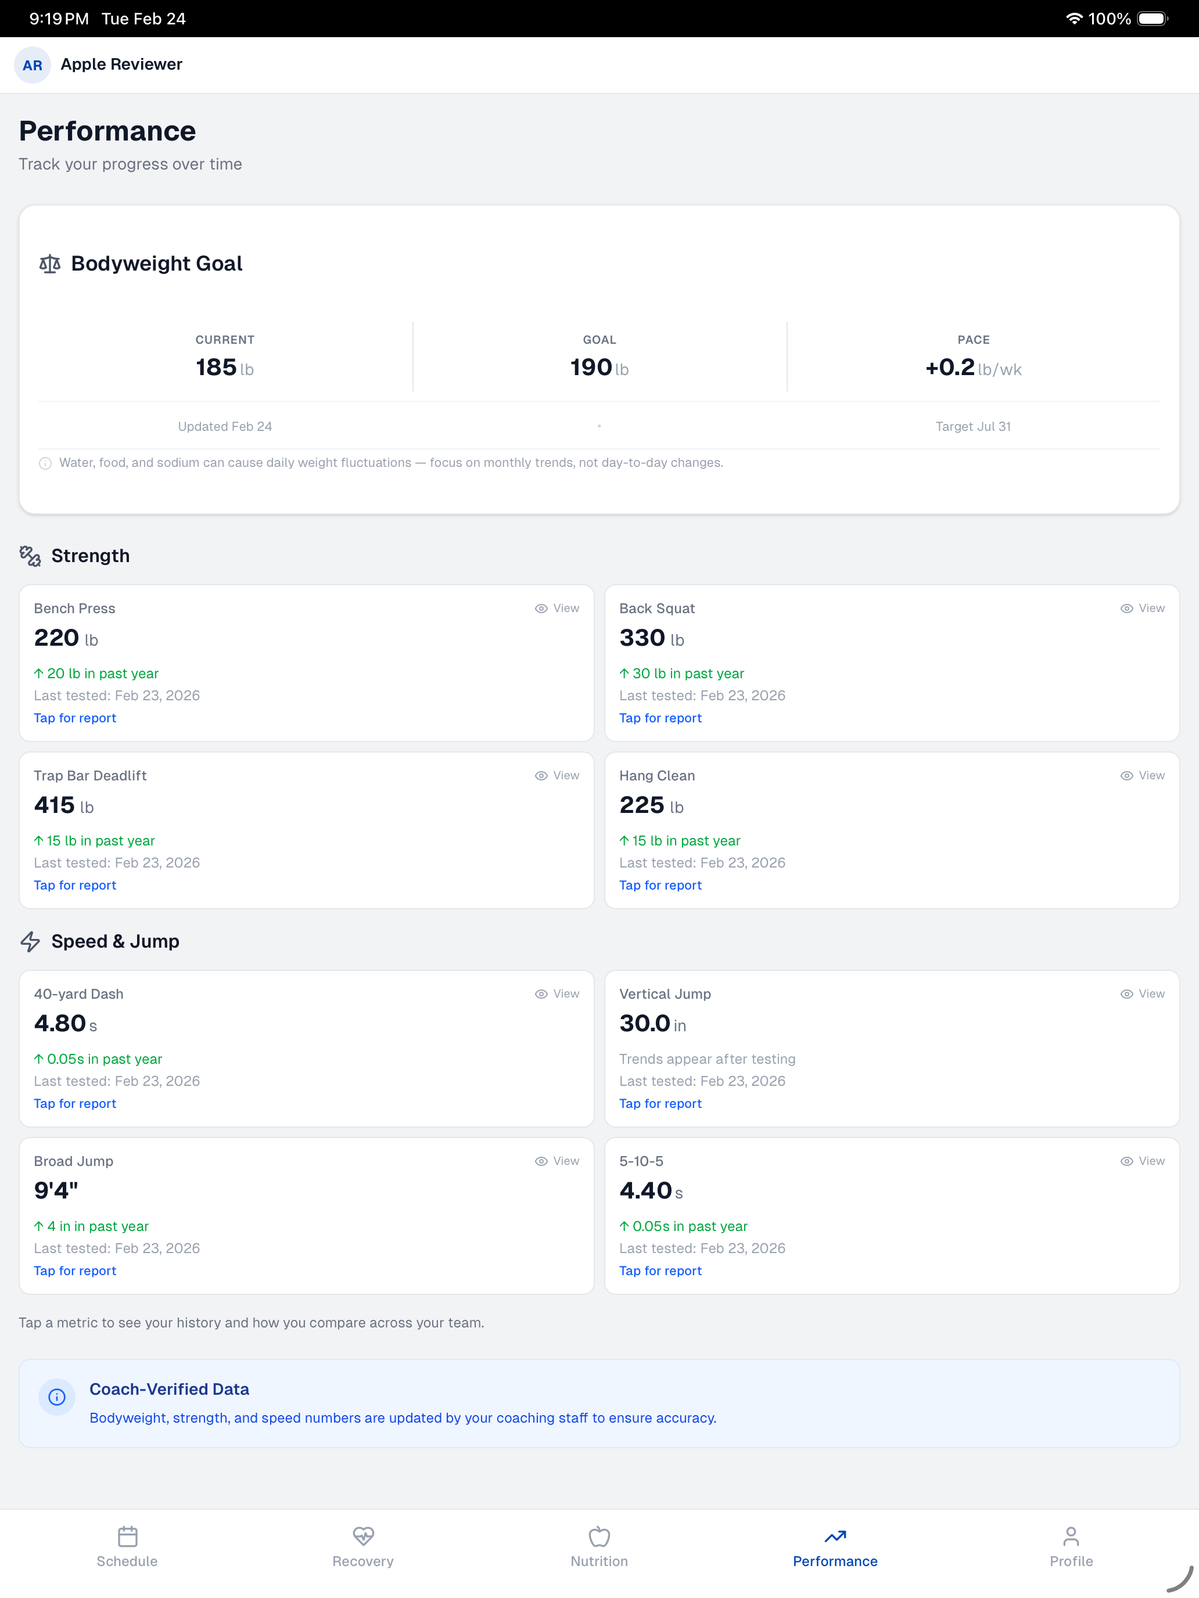Tap for report on Hang Clean
Image resolution: width=1199 pixels, height=1598 pixels.
660,885
